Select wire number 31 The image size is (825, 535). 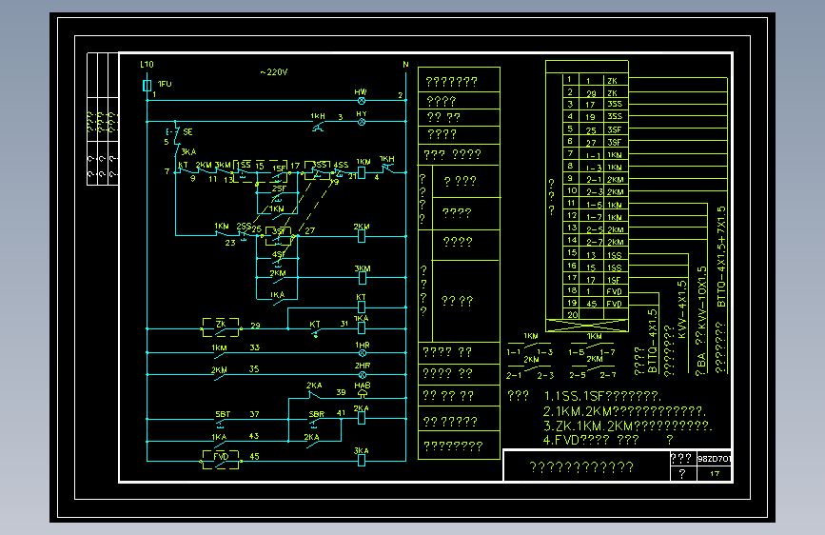click(x=344, y=324)
